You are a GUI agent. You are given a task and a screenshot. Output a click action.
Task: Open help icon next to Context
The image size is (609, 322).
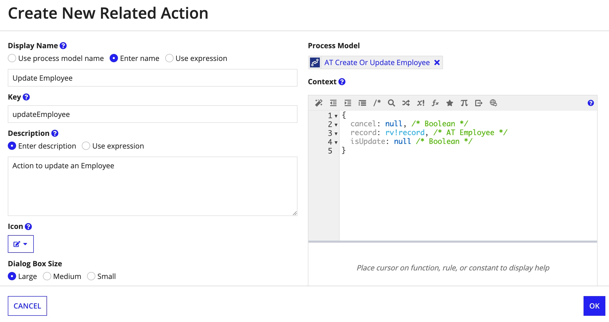pos(342,82)
